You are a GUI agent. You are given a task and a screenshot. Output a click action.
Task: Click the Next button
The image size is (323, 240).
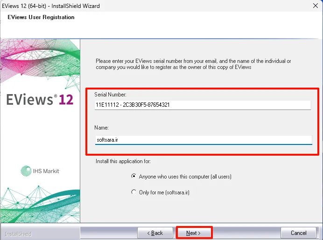[194, 233]
